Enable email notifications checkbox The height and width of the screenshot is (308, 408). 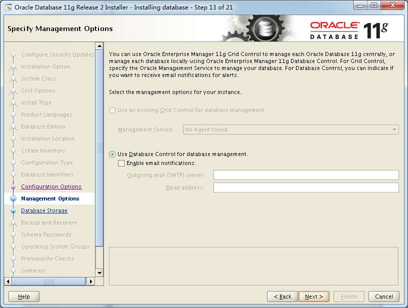tap(120, 163)
